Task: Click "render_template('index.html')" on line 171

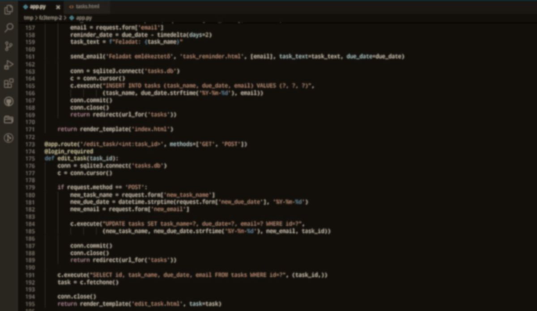Action: [127, 129]
